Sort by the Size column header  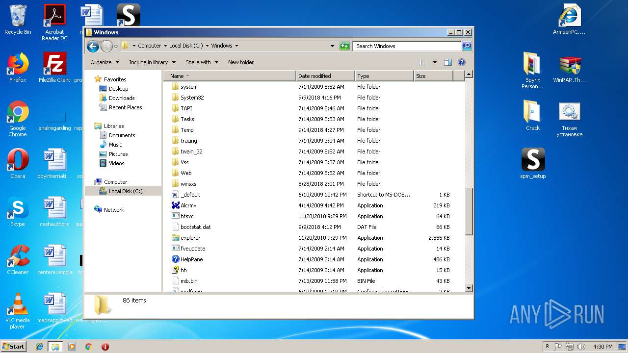[x=433, y=76]
